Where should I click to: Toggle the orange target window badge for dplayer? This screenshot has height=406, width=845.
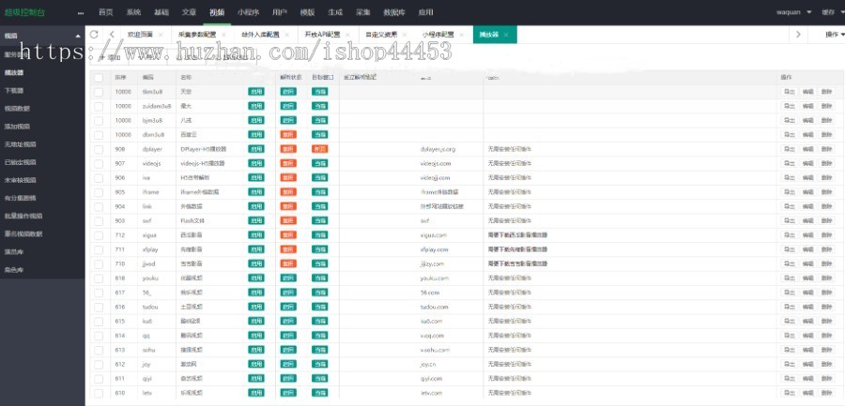[x=320, y=149]
